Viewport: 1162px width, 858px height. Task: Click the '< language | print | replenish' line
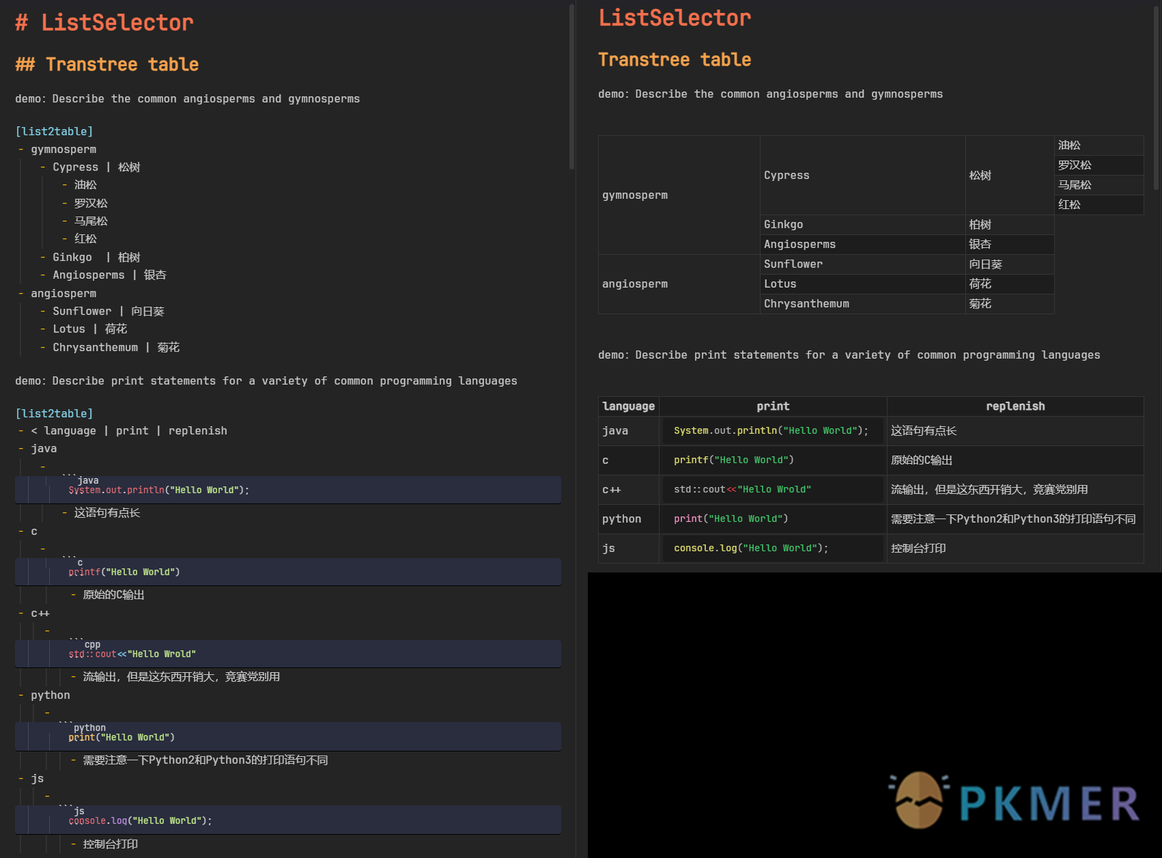(129, 430)
